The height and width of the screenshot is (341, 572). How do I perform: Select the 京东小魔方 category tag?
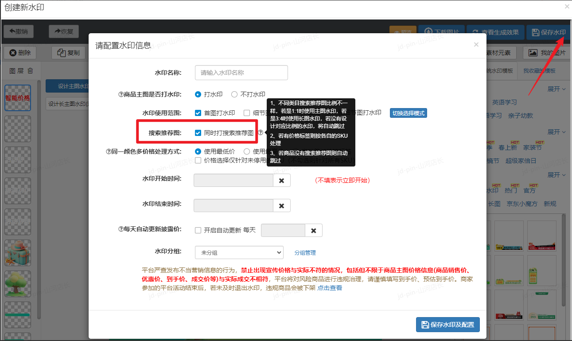point(522,204)
